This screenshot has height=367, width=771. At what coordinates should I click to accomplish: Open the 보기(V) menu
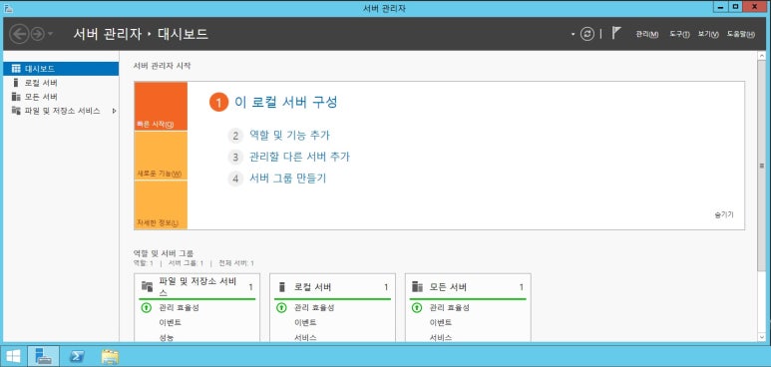tap(708, 34)
